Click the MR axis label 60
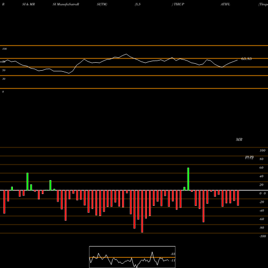The width and height of the screenshot is (268, 268). pyautogui.click(x=261, y=168)
